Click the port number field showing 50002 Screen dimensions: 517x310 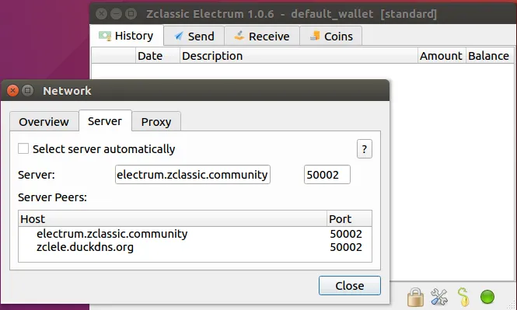click(x=327, y=175)
